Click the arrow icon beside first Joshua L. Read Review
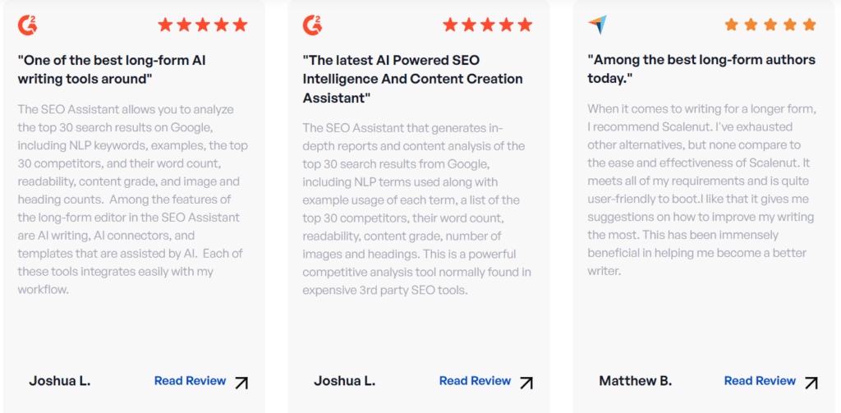This screenshot has width=841, height=413. [x=241, y=383]
